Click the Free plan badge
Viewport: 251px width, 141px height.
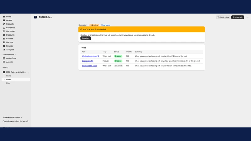[83, 25]
